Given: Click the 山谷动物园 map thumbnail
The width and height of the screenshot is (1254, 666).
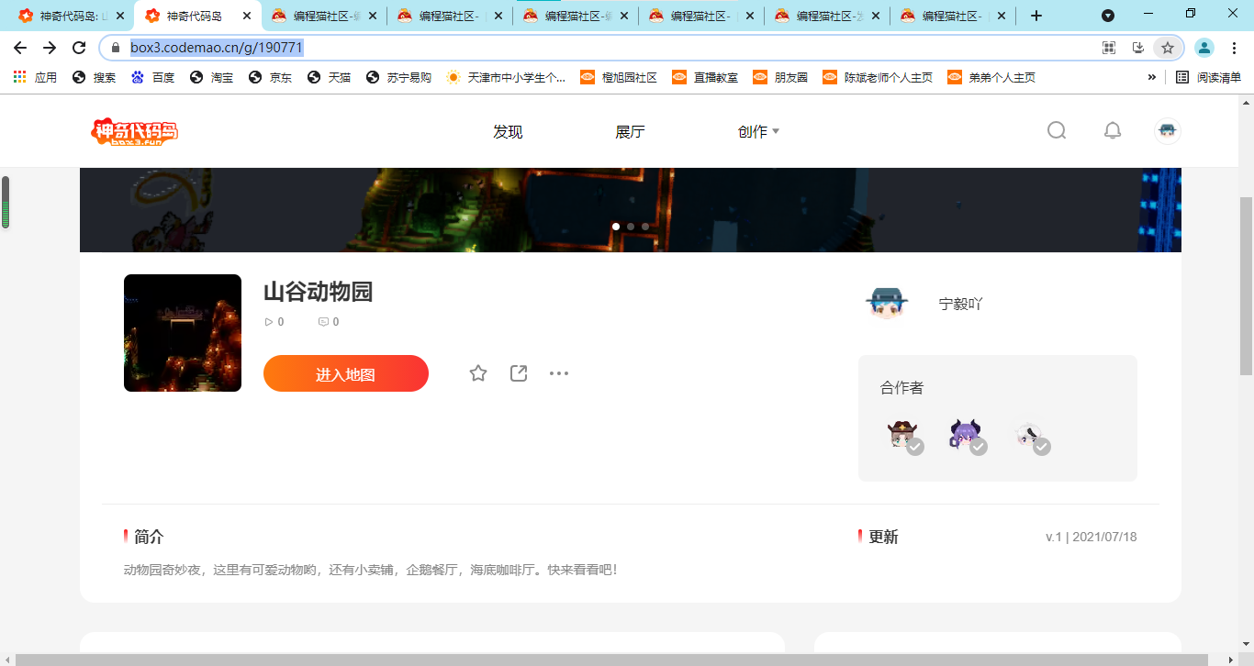Looking at the screenshot, I should point(183,333).
